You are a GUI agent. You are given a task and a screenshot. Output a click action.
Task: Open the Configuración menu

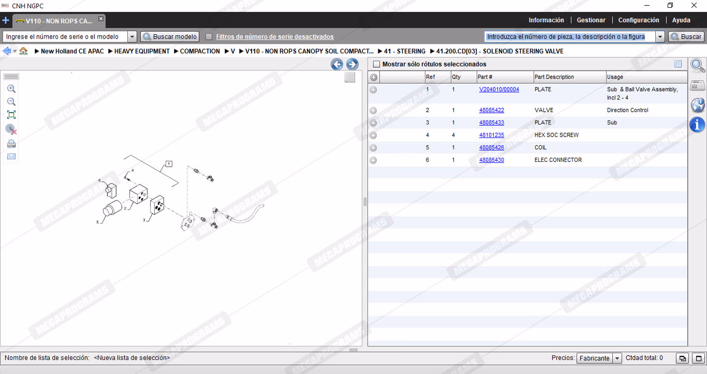(639, 20)
